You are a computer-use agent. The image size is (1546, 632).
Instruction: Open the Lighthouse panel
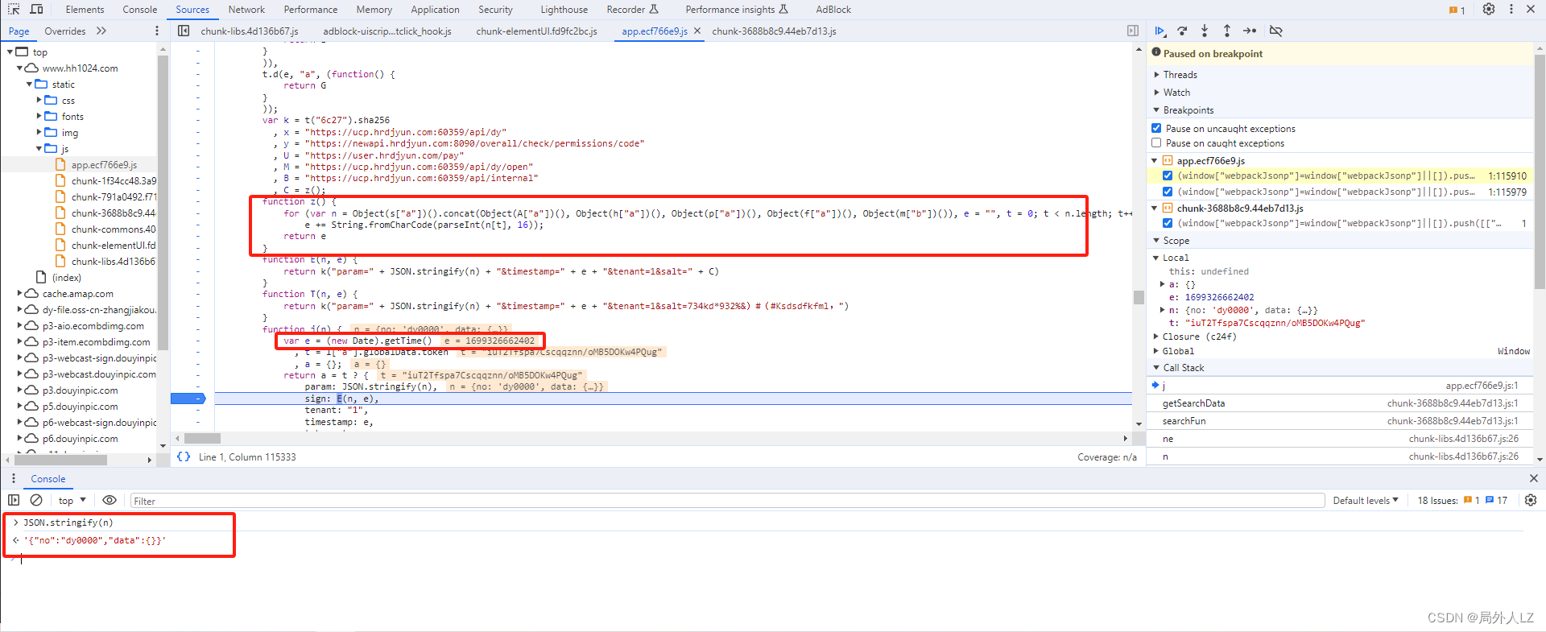tap(564, 10)
